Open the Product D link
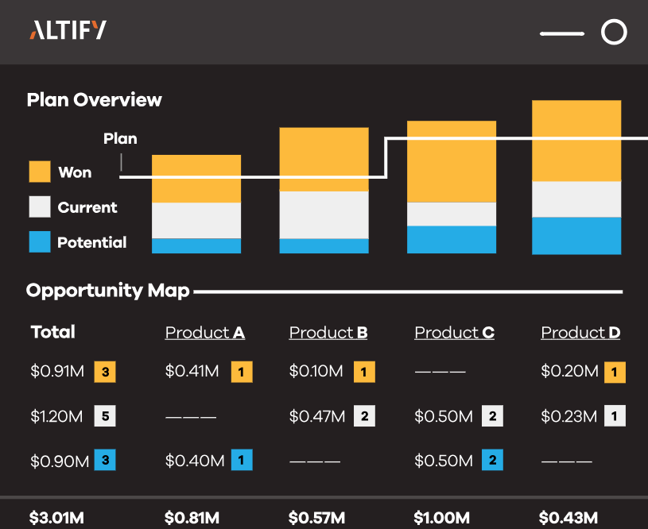 coord(580,333)
